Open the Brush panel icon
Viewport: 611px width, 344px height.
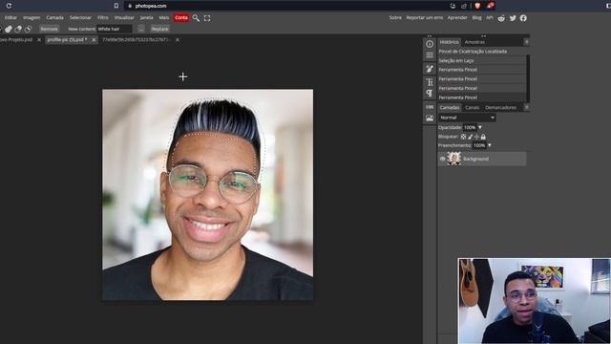[430, 69]
